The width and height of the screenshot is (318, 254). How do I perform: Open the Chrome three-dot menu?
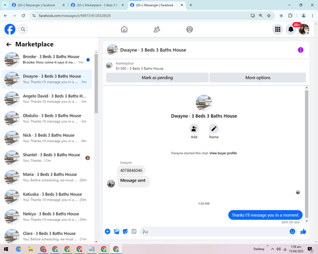[312, 15]
